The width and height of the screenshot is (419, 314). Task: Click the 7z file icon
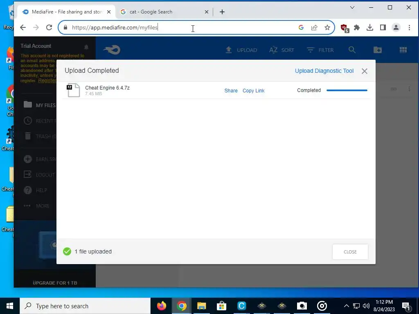point(74,90)
